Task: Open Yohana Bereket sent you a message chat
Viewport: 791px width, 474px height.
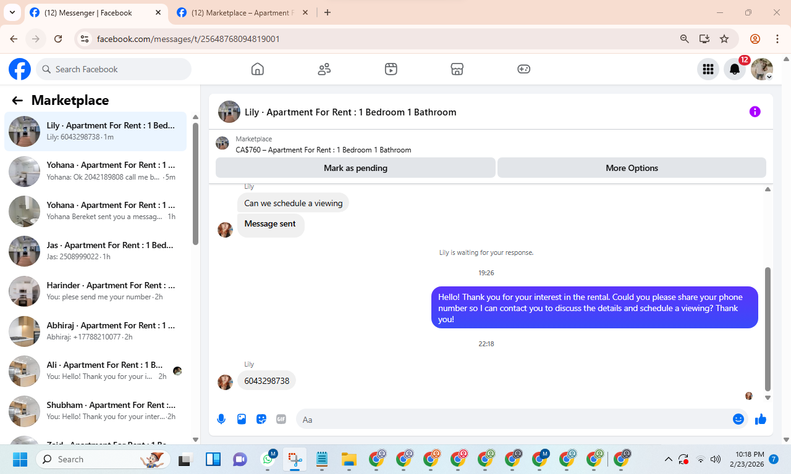Action: [x=95, y=211]
